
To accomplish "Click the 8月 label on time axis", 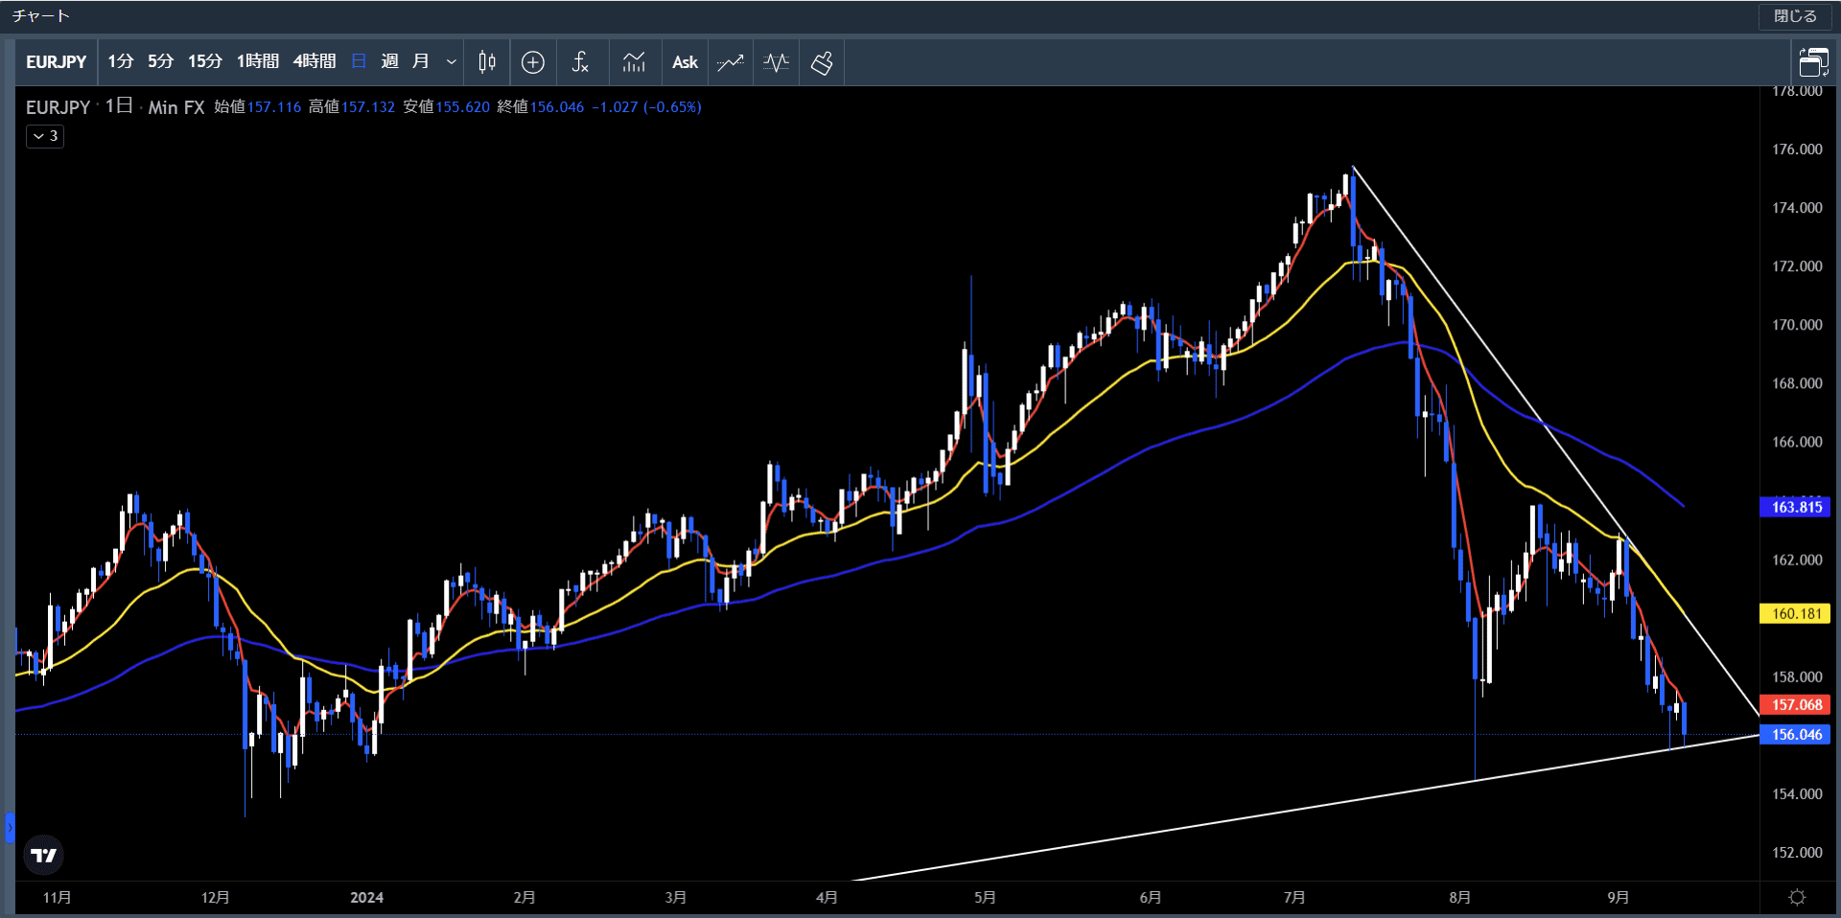I will tap(1460, 898).
